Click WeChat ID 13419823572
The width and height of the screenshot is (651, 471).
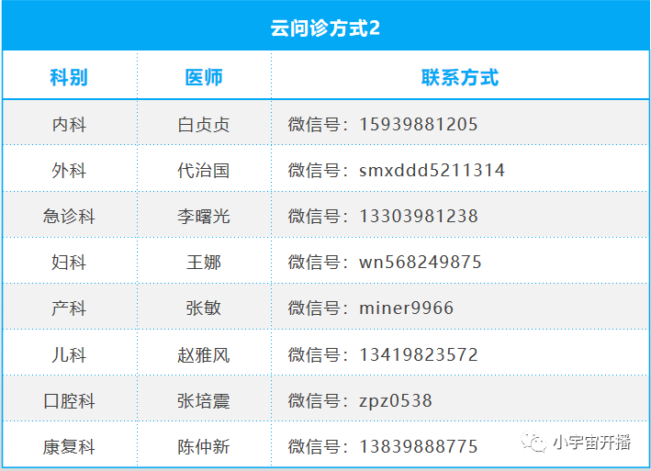(x=419, y=354)
